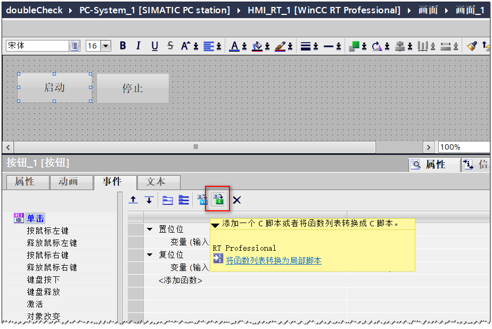Open the font color picker
The width and height of the screenshot is (492, 329).
(235, 46)
